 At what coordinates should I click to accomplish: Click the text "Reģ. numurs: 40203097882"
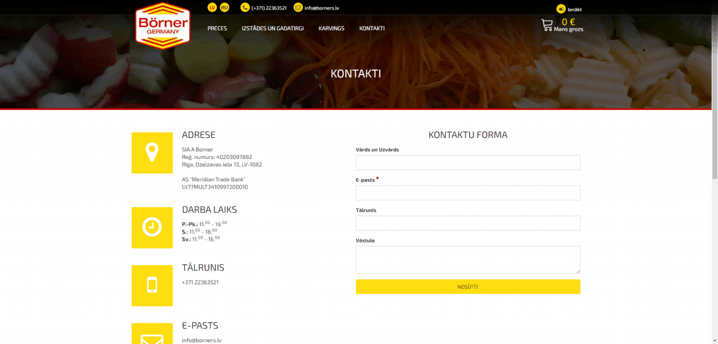pyautogui.click(x=217, y=157)
